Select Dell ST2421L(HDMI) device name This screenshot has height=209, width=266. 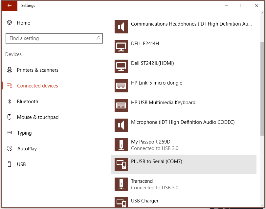point(152,63)
